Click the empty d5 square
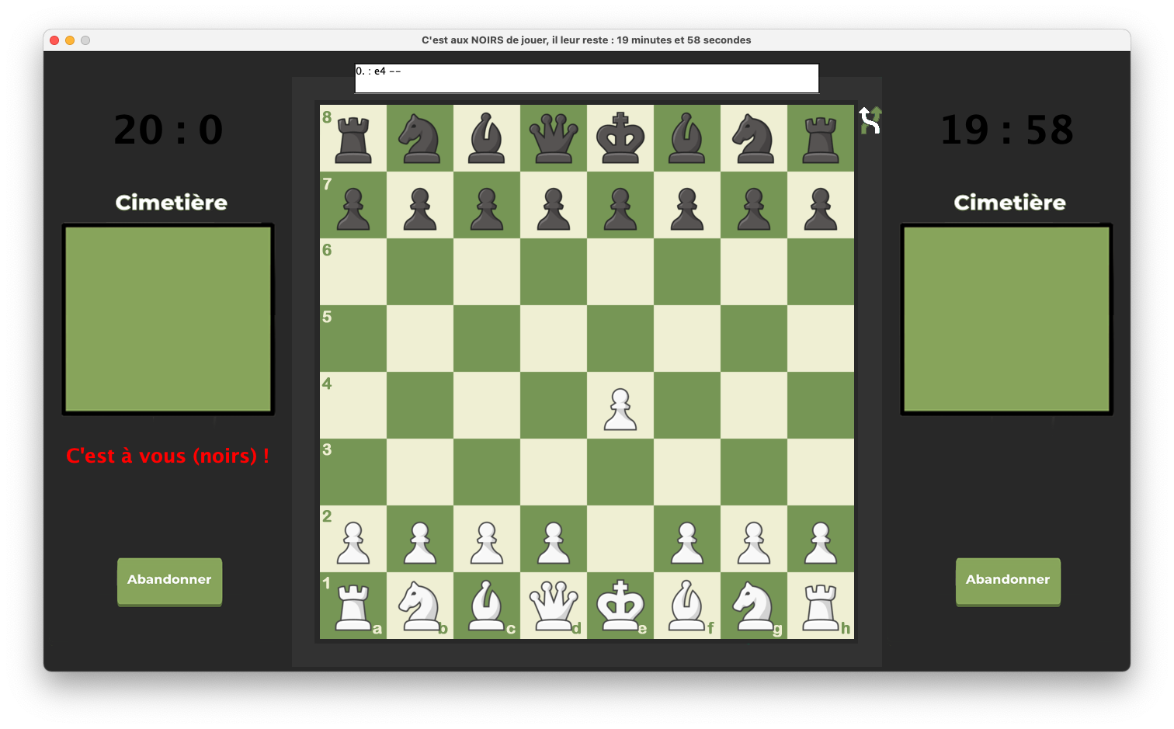 coord(554,338)
